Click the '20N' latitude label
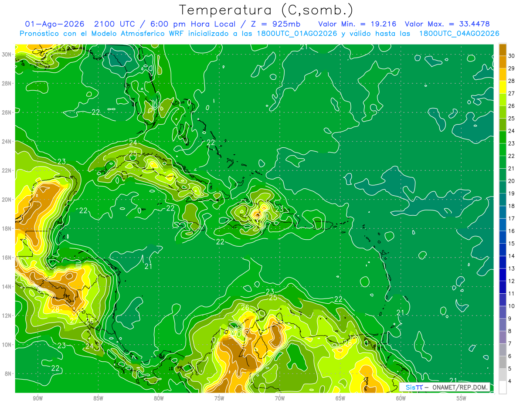Screen dimensions: 523x404 [x=7, y=200]
